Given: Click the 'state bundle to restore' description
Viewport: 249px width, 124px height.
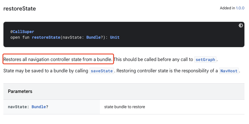Looking at the screenshot, I should (x=125, y=107).
